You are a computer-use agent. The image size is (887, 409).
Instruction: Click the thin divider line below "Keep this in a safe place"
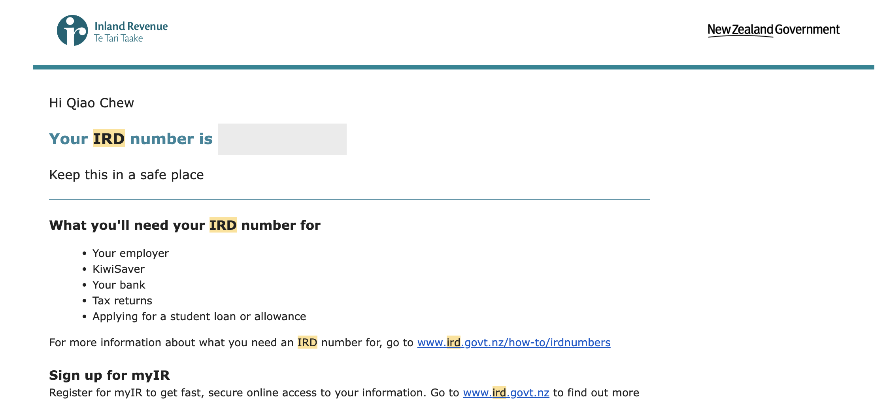(349, 200)
